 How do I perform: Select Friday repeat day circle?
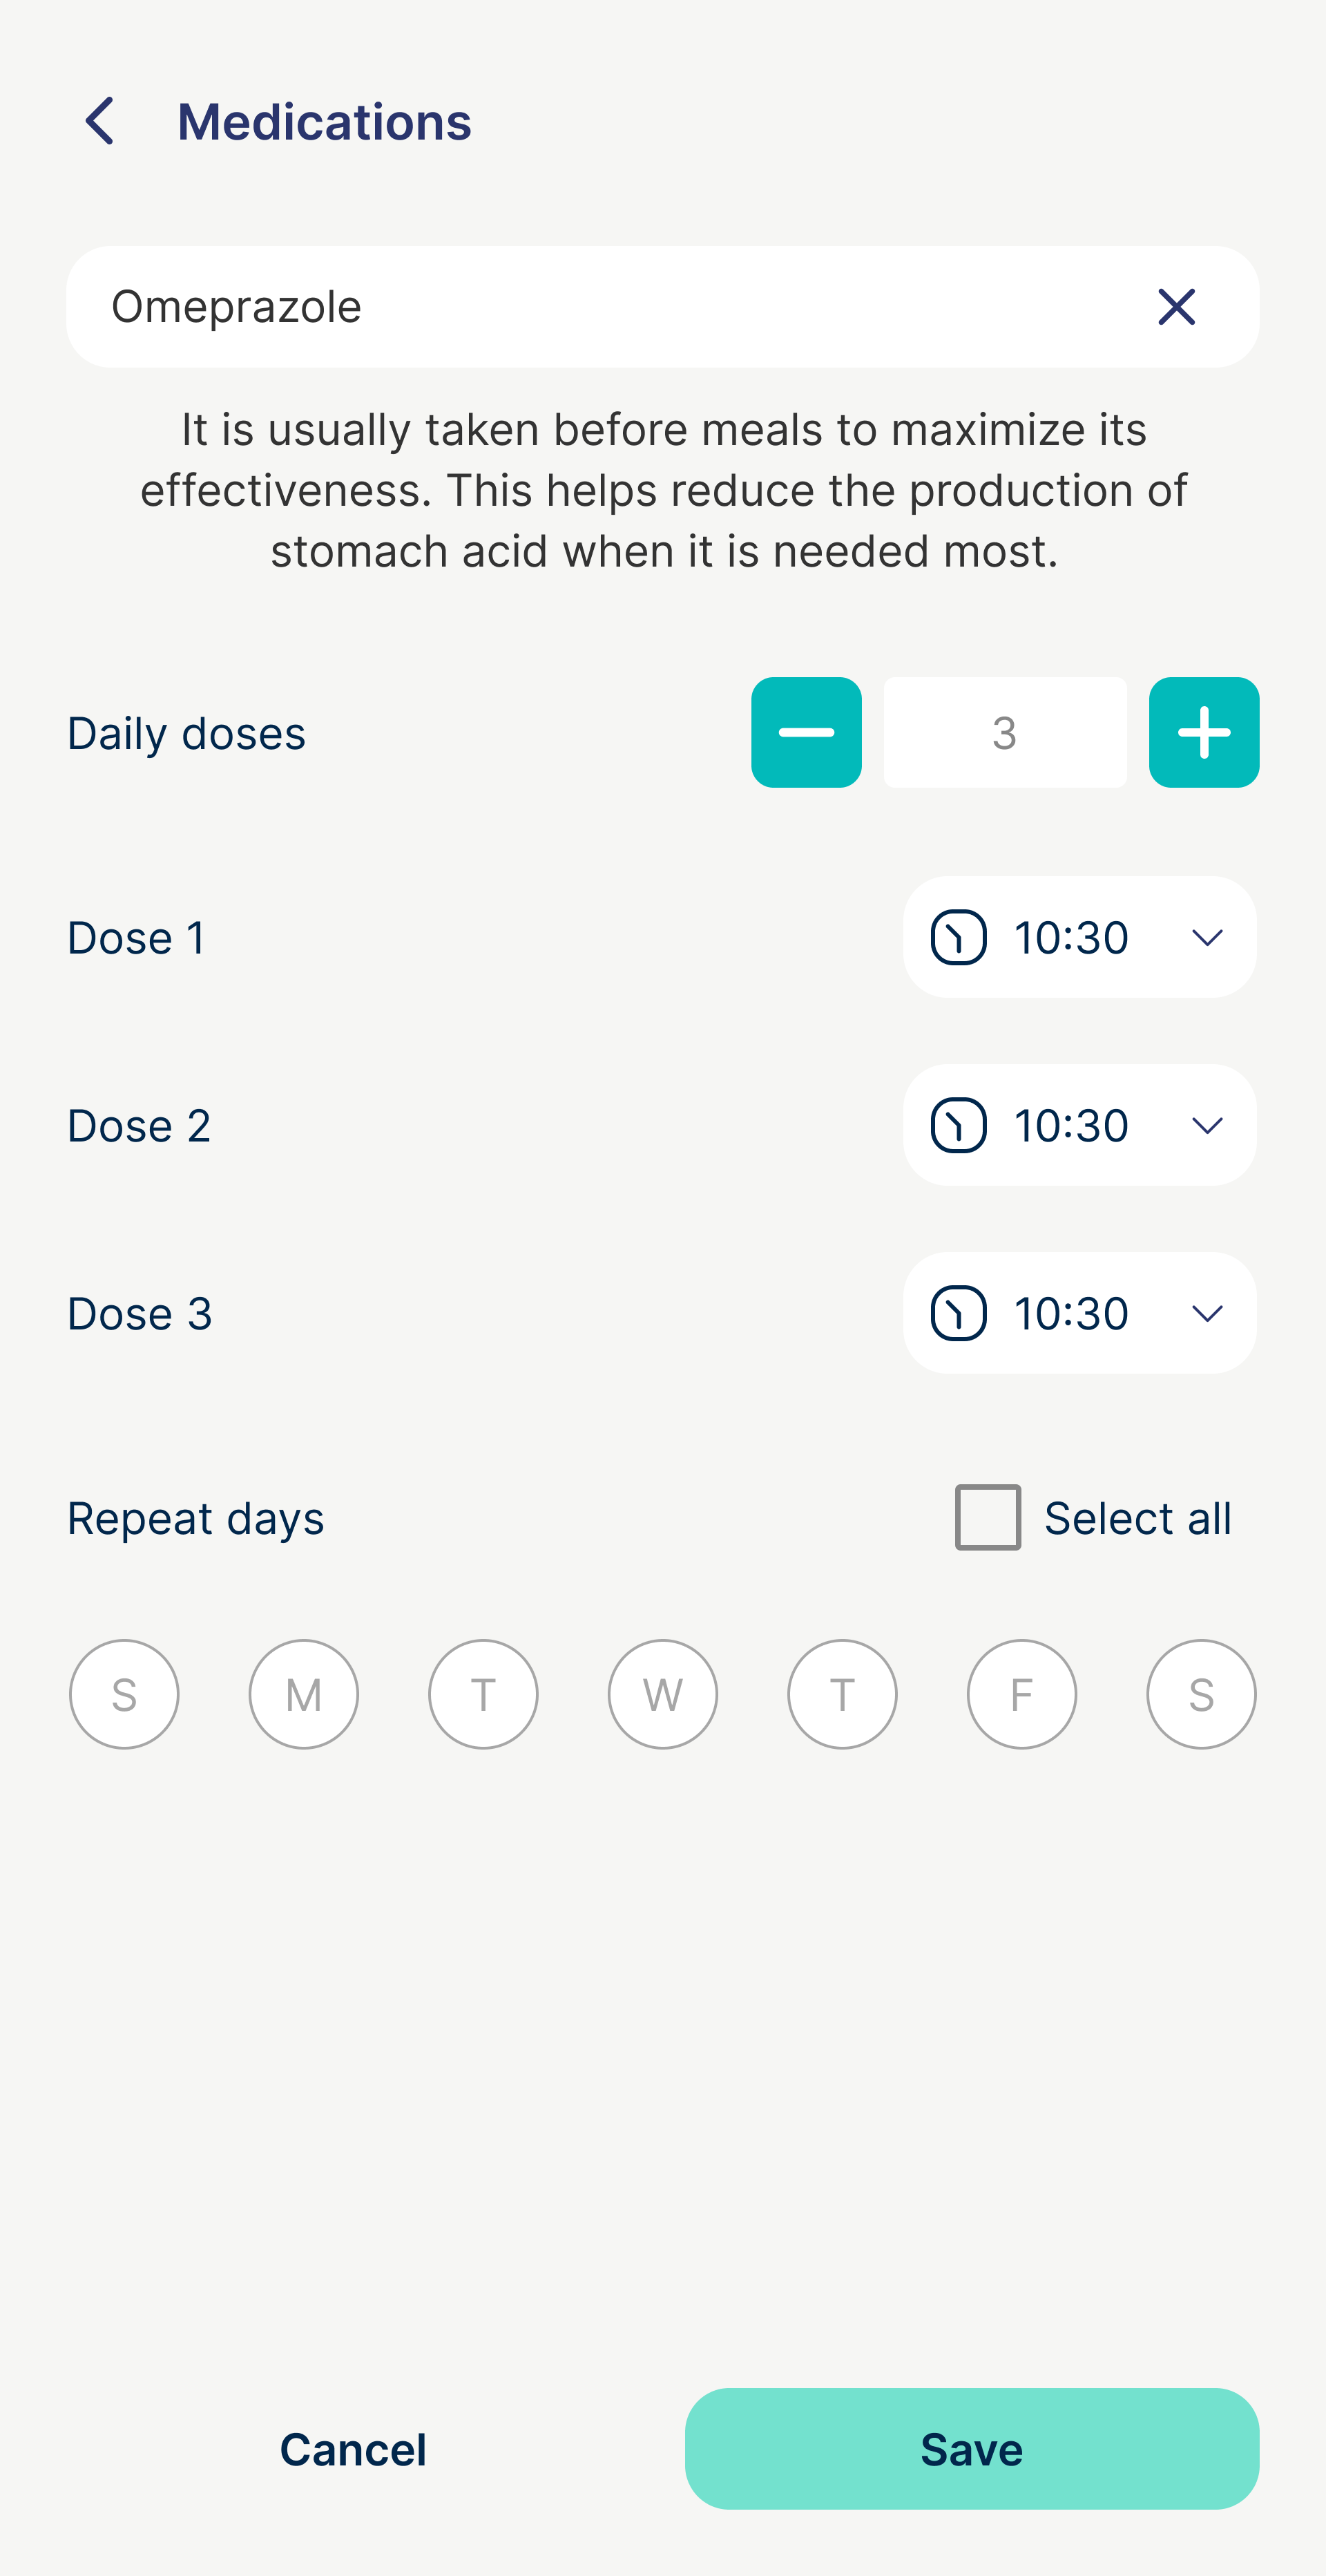click(x=1021, y=1693)
